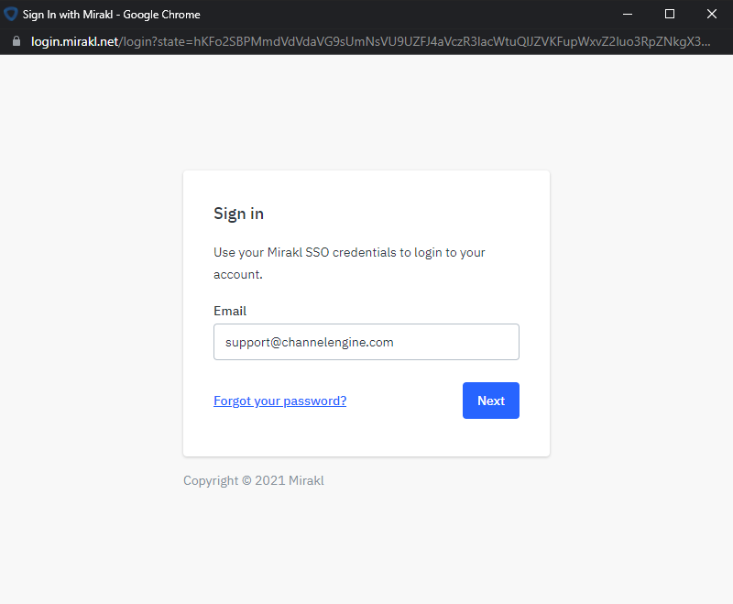This screenshot has height=604, width=733.
Task: Click the blue Next button
Action: 491,401
